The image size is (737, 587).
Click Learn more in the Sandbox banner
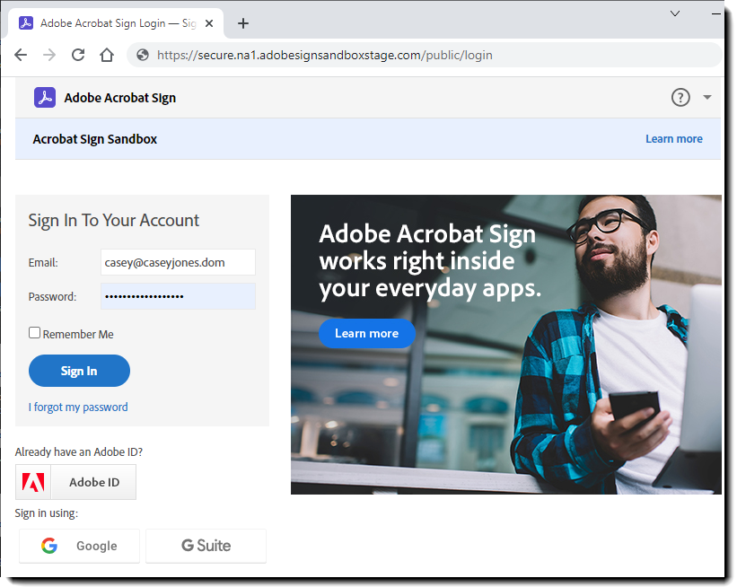(673, 139)
